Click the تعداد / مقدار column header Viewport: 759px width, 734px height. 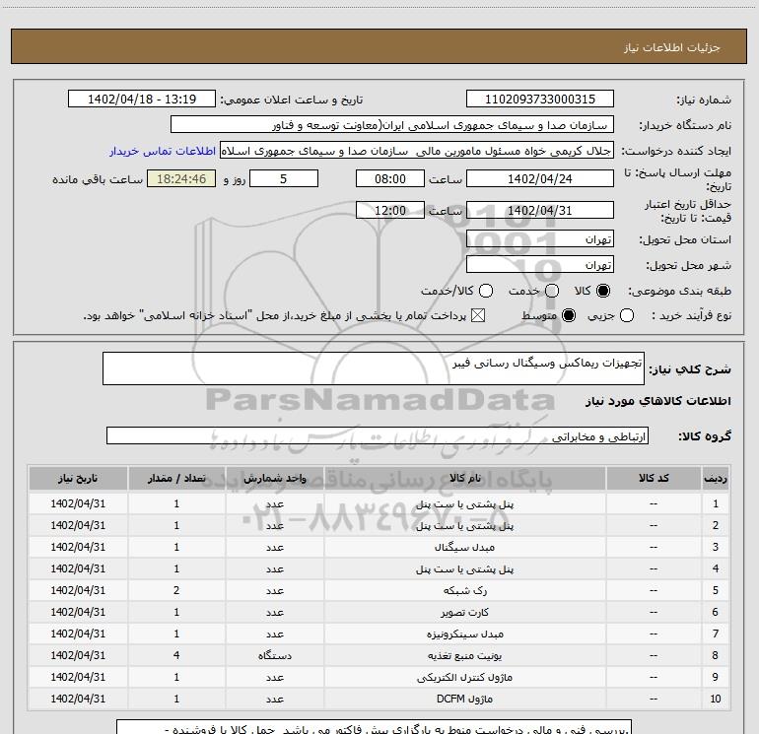[176, 479]
